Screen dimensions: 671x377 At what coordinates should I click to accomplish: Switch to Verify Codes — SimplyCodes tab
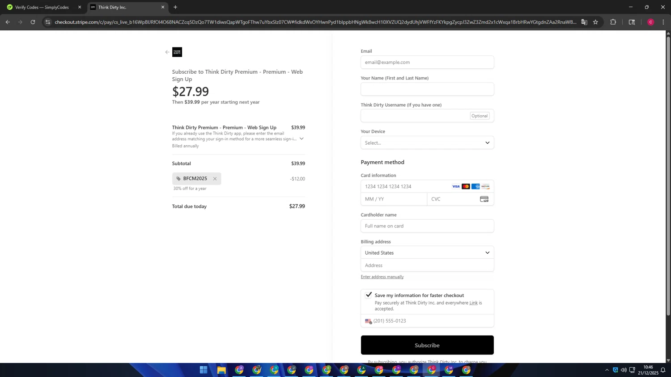[x=42, y=7]
